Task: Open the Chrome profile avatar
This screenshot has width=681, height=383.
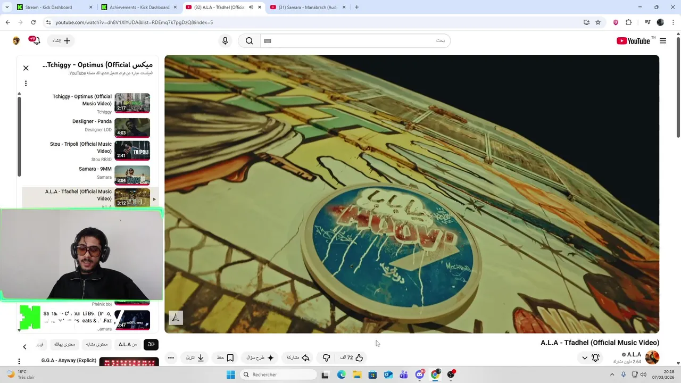Action: click(660, 22)
